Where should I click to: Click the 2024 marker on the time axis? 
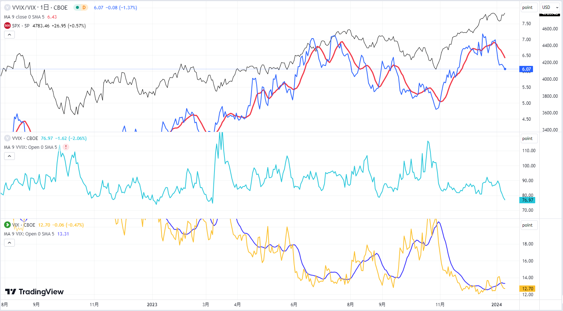tap(496, 304)
